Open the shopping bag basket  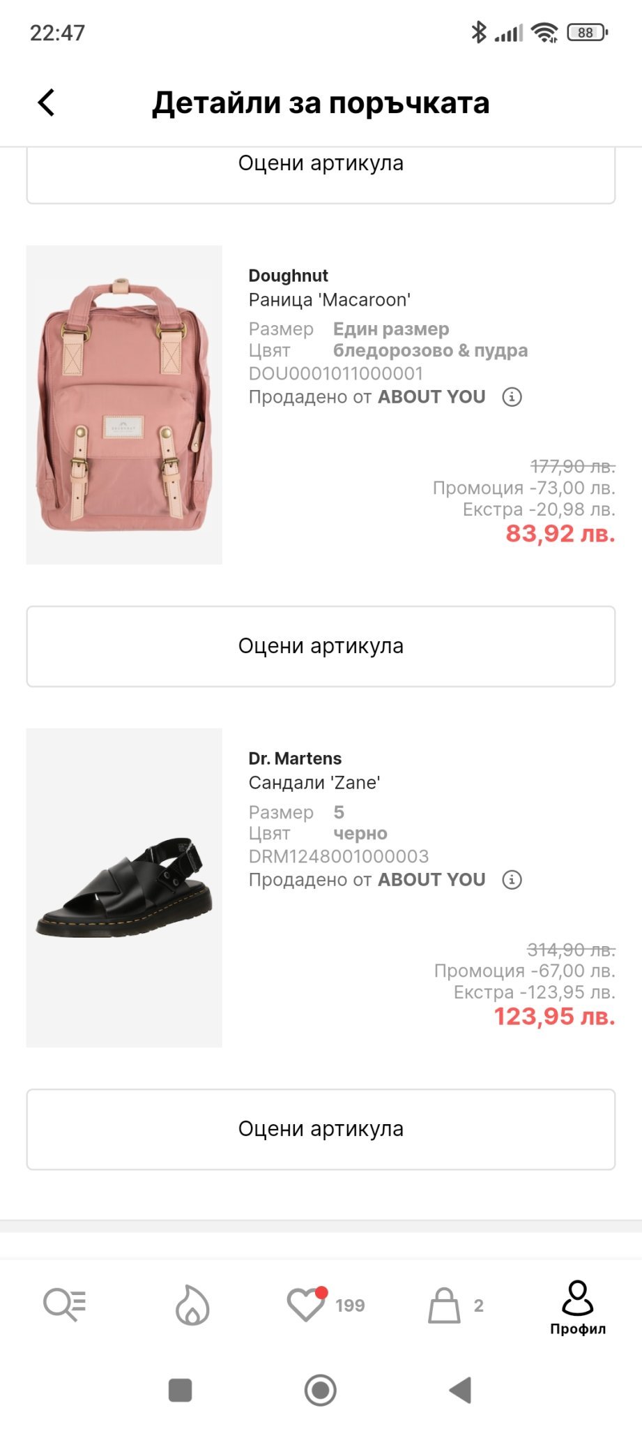pos(445,1304)
